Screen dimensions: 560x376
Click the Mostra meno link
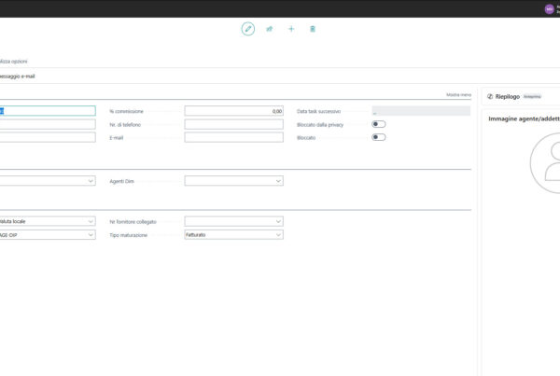coord(459,96)
